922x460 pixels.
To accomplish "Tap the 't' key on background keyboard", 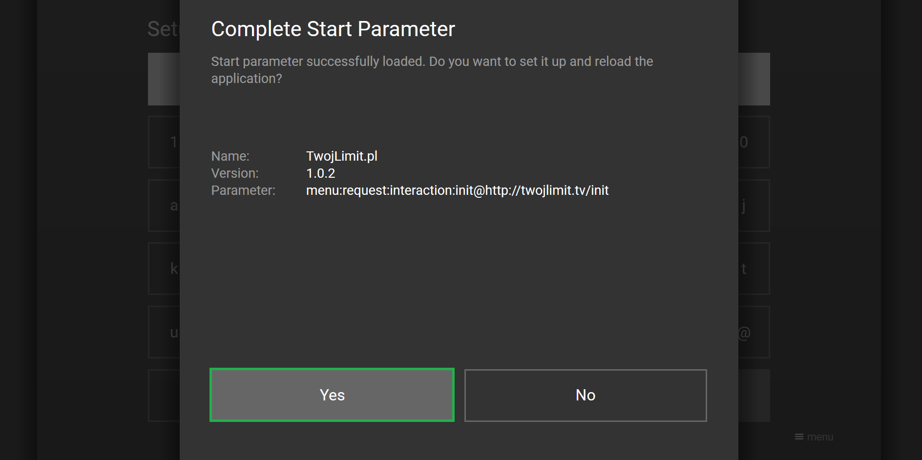I will (x=754, y=269).
